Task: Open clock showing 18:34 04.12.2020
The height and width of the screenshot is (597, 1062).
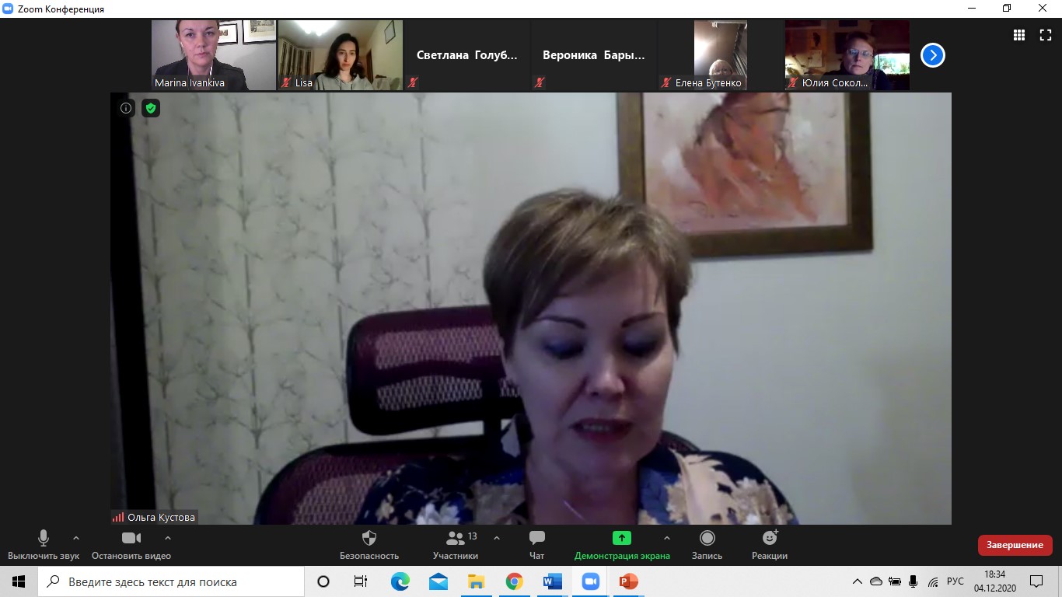Action: [x=995, y=581]
